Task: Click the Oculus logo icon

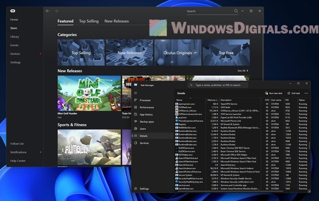Action: pos(13,11)
